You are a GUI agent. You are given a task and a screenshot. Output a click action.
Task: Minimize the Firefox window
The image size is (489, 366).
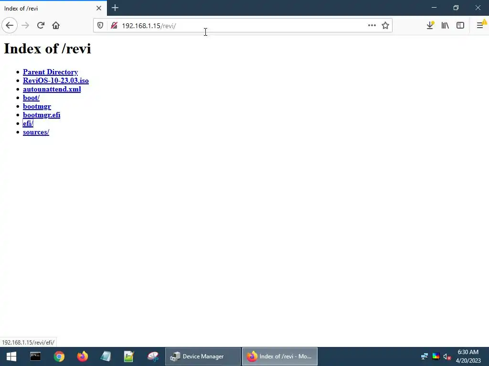(x=434, y=8)
